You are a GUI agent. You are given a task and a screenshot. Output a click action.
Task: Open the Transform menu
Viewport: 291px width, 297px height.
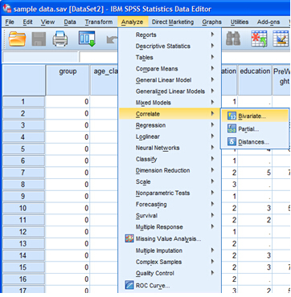pyautogui.click(x=99, y=22)
